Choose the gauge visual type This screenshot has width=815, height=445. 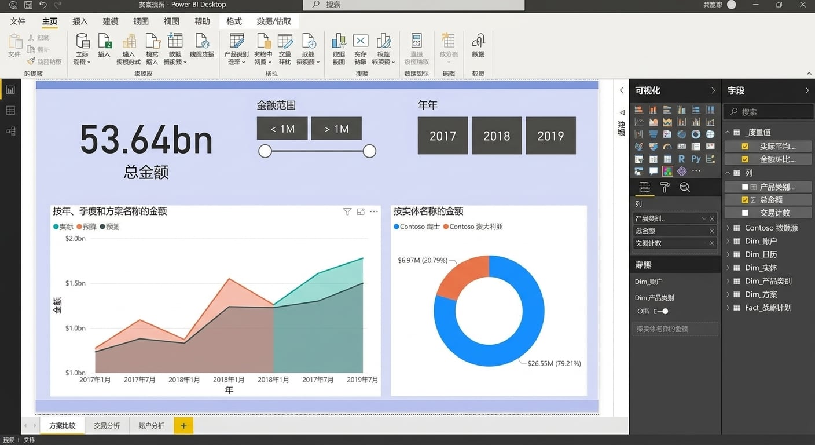667,147
